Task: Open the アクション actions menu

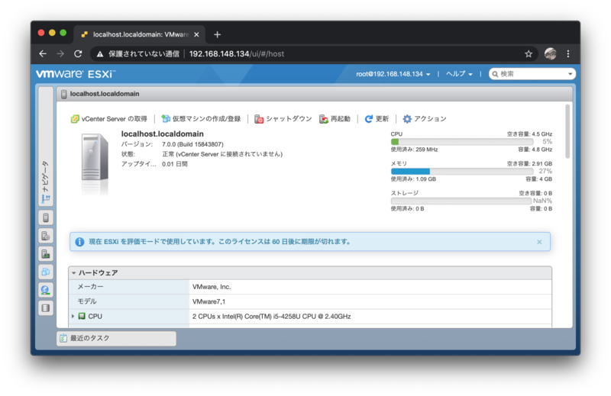Action: pos(425,119)
